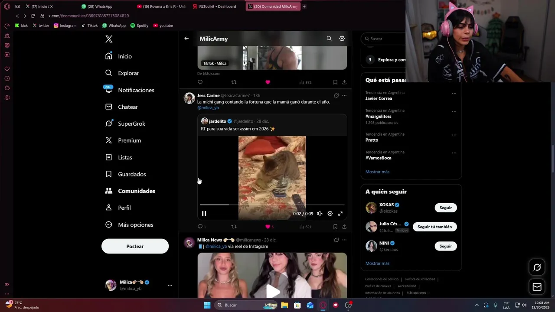Open account menu dots beside Milica profile

click(x=170, y=285)
